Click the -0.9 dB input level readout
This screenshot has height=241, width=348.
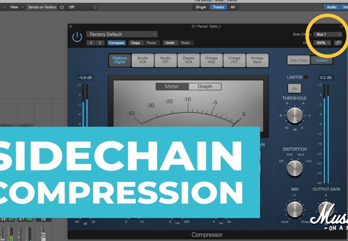tap(85, 78)
